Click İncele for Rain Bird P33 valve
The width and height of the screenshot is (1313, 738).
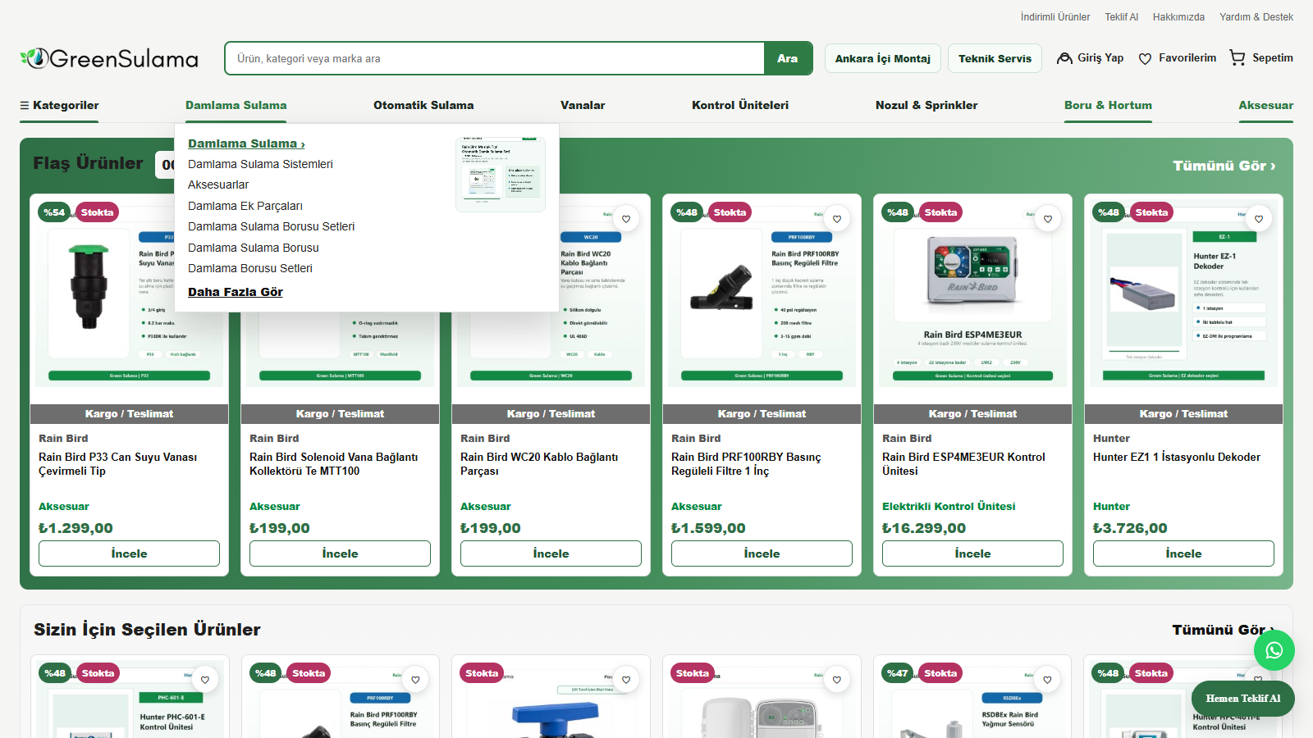click(129, 553)
